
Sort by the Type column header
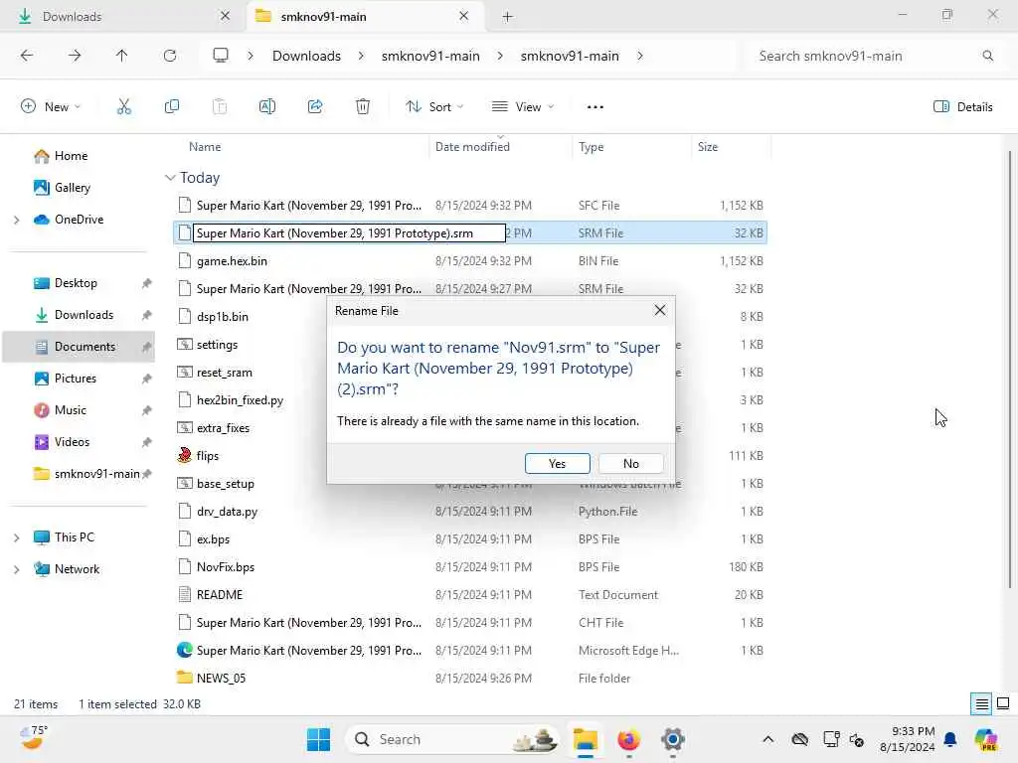tap(592, 147)
